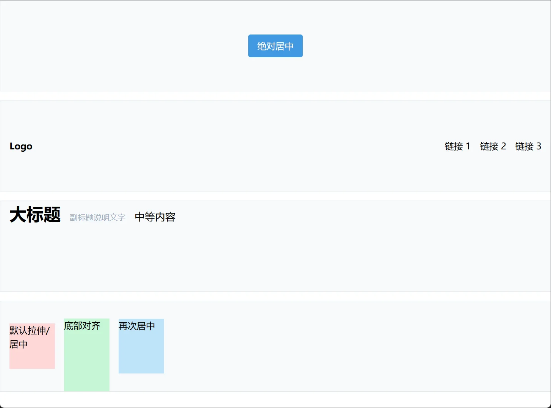The image size is (551, 408).
Task: Click the gray 副标题说明文字 subtitle
Action: click(x=97, y=217)
